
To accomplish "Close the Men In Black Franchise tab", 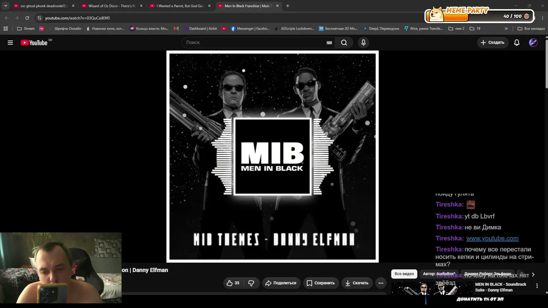I will [277, 6].
